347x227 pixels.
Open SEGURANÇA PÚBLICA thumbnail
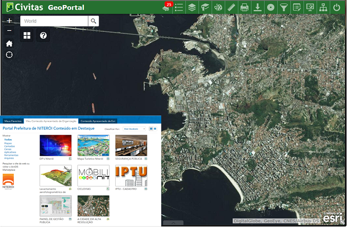tap(131, 145)
